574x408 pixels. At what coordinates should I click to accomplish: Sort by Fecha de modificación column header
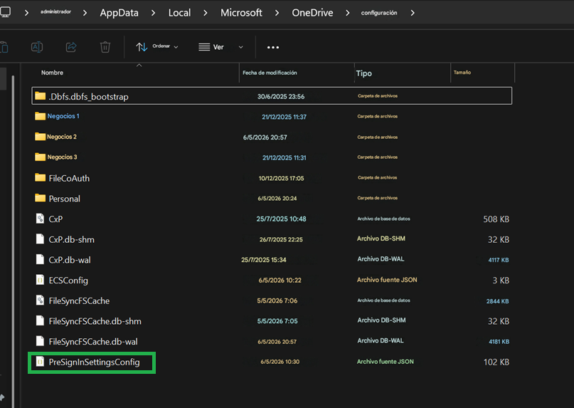point(270,73)
